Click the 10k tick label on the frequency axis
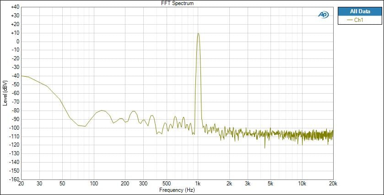This screenshot has width=384, height=195. click(x=302, y=184)
